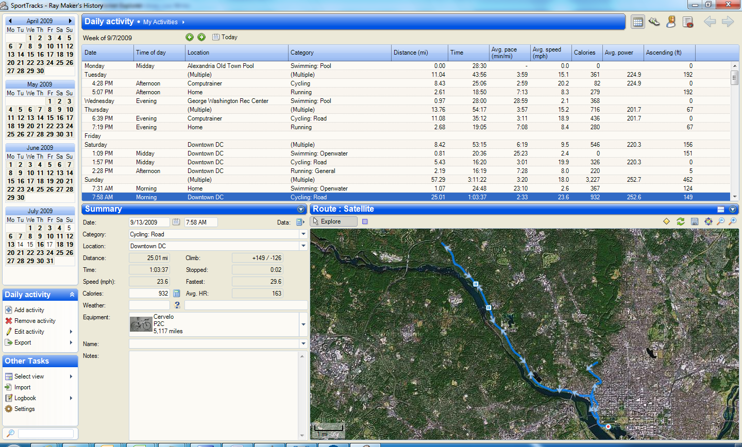Go to the previous week green arrow
The image size is (742, 447).
190,37
